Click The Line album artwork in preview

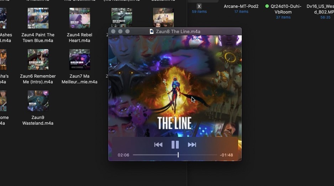(175, 86)
